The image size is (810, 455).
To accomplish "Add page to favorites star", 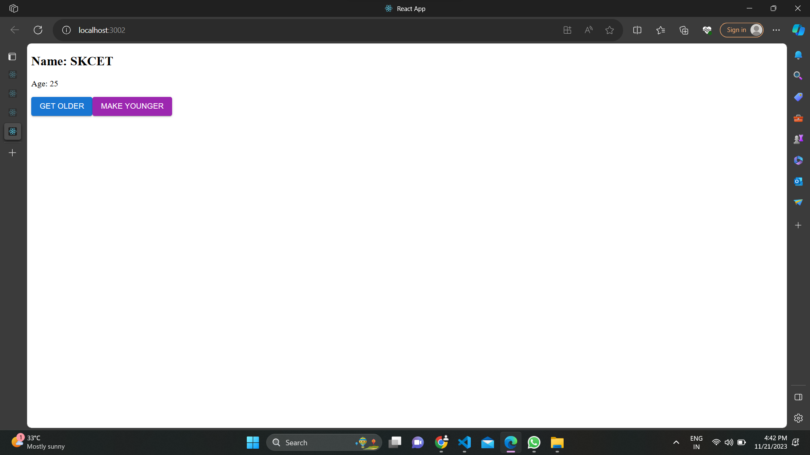I will pos(609,30).
